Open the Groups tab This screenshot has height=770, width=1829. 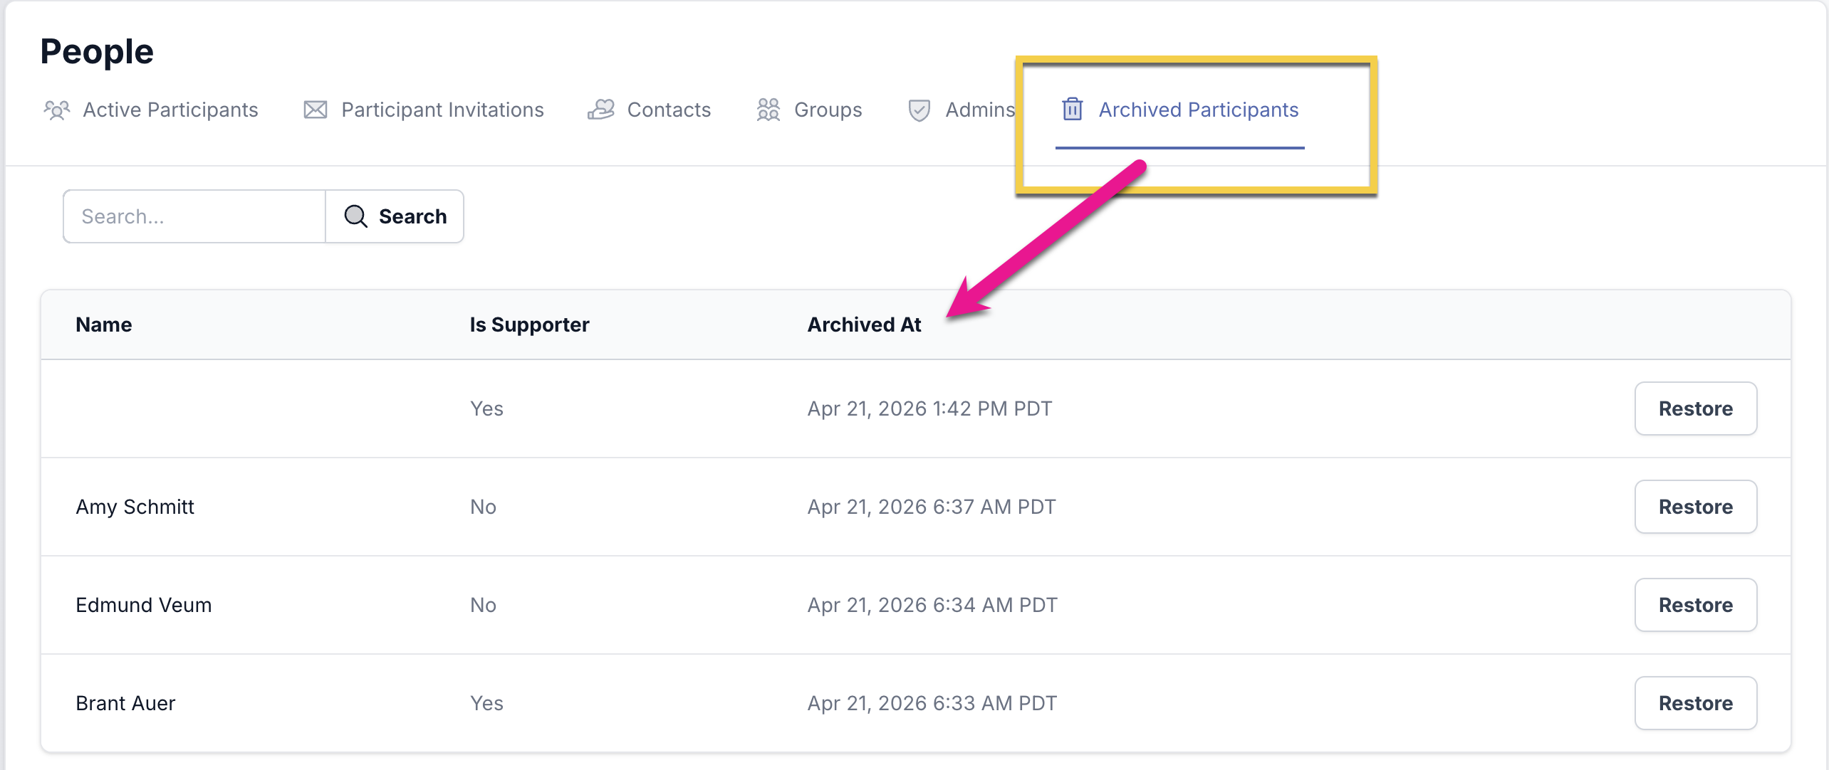(x=828, y=110)
